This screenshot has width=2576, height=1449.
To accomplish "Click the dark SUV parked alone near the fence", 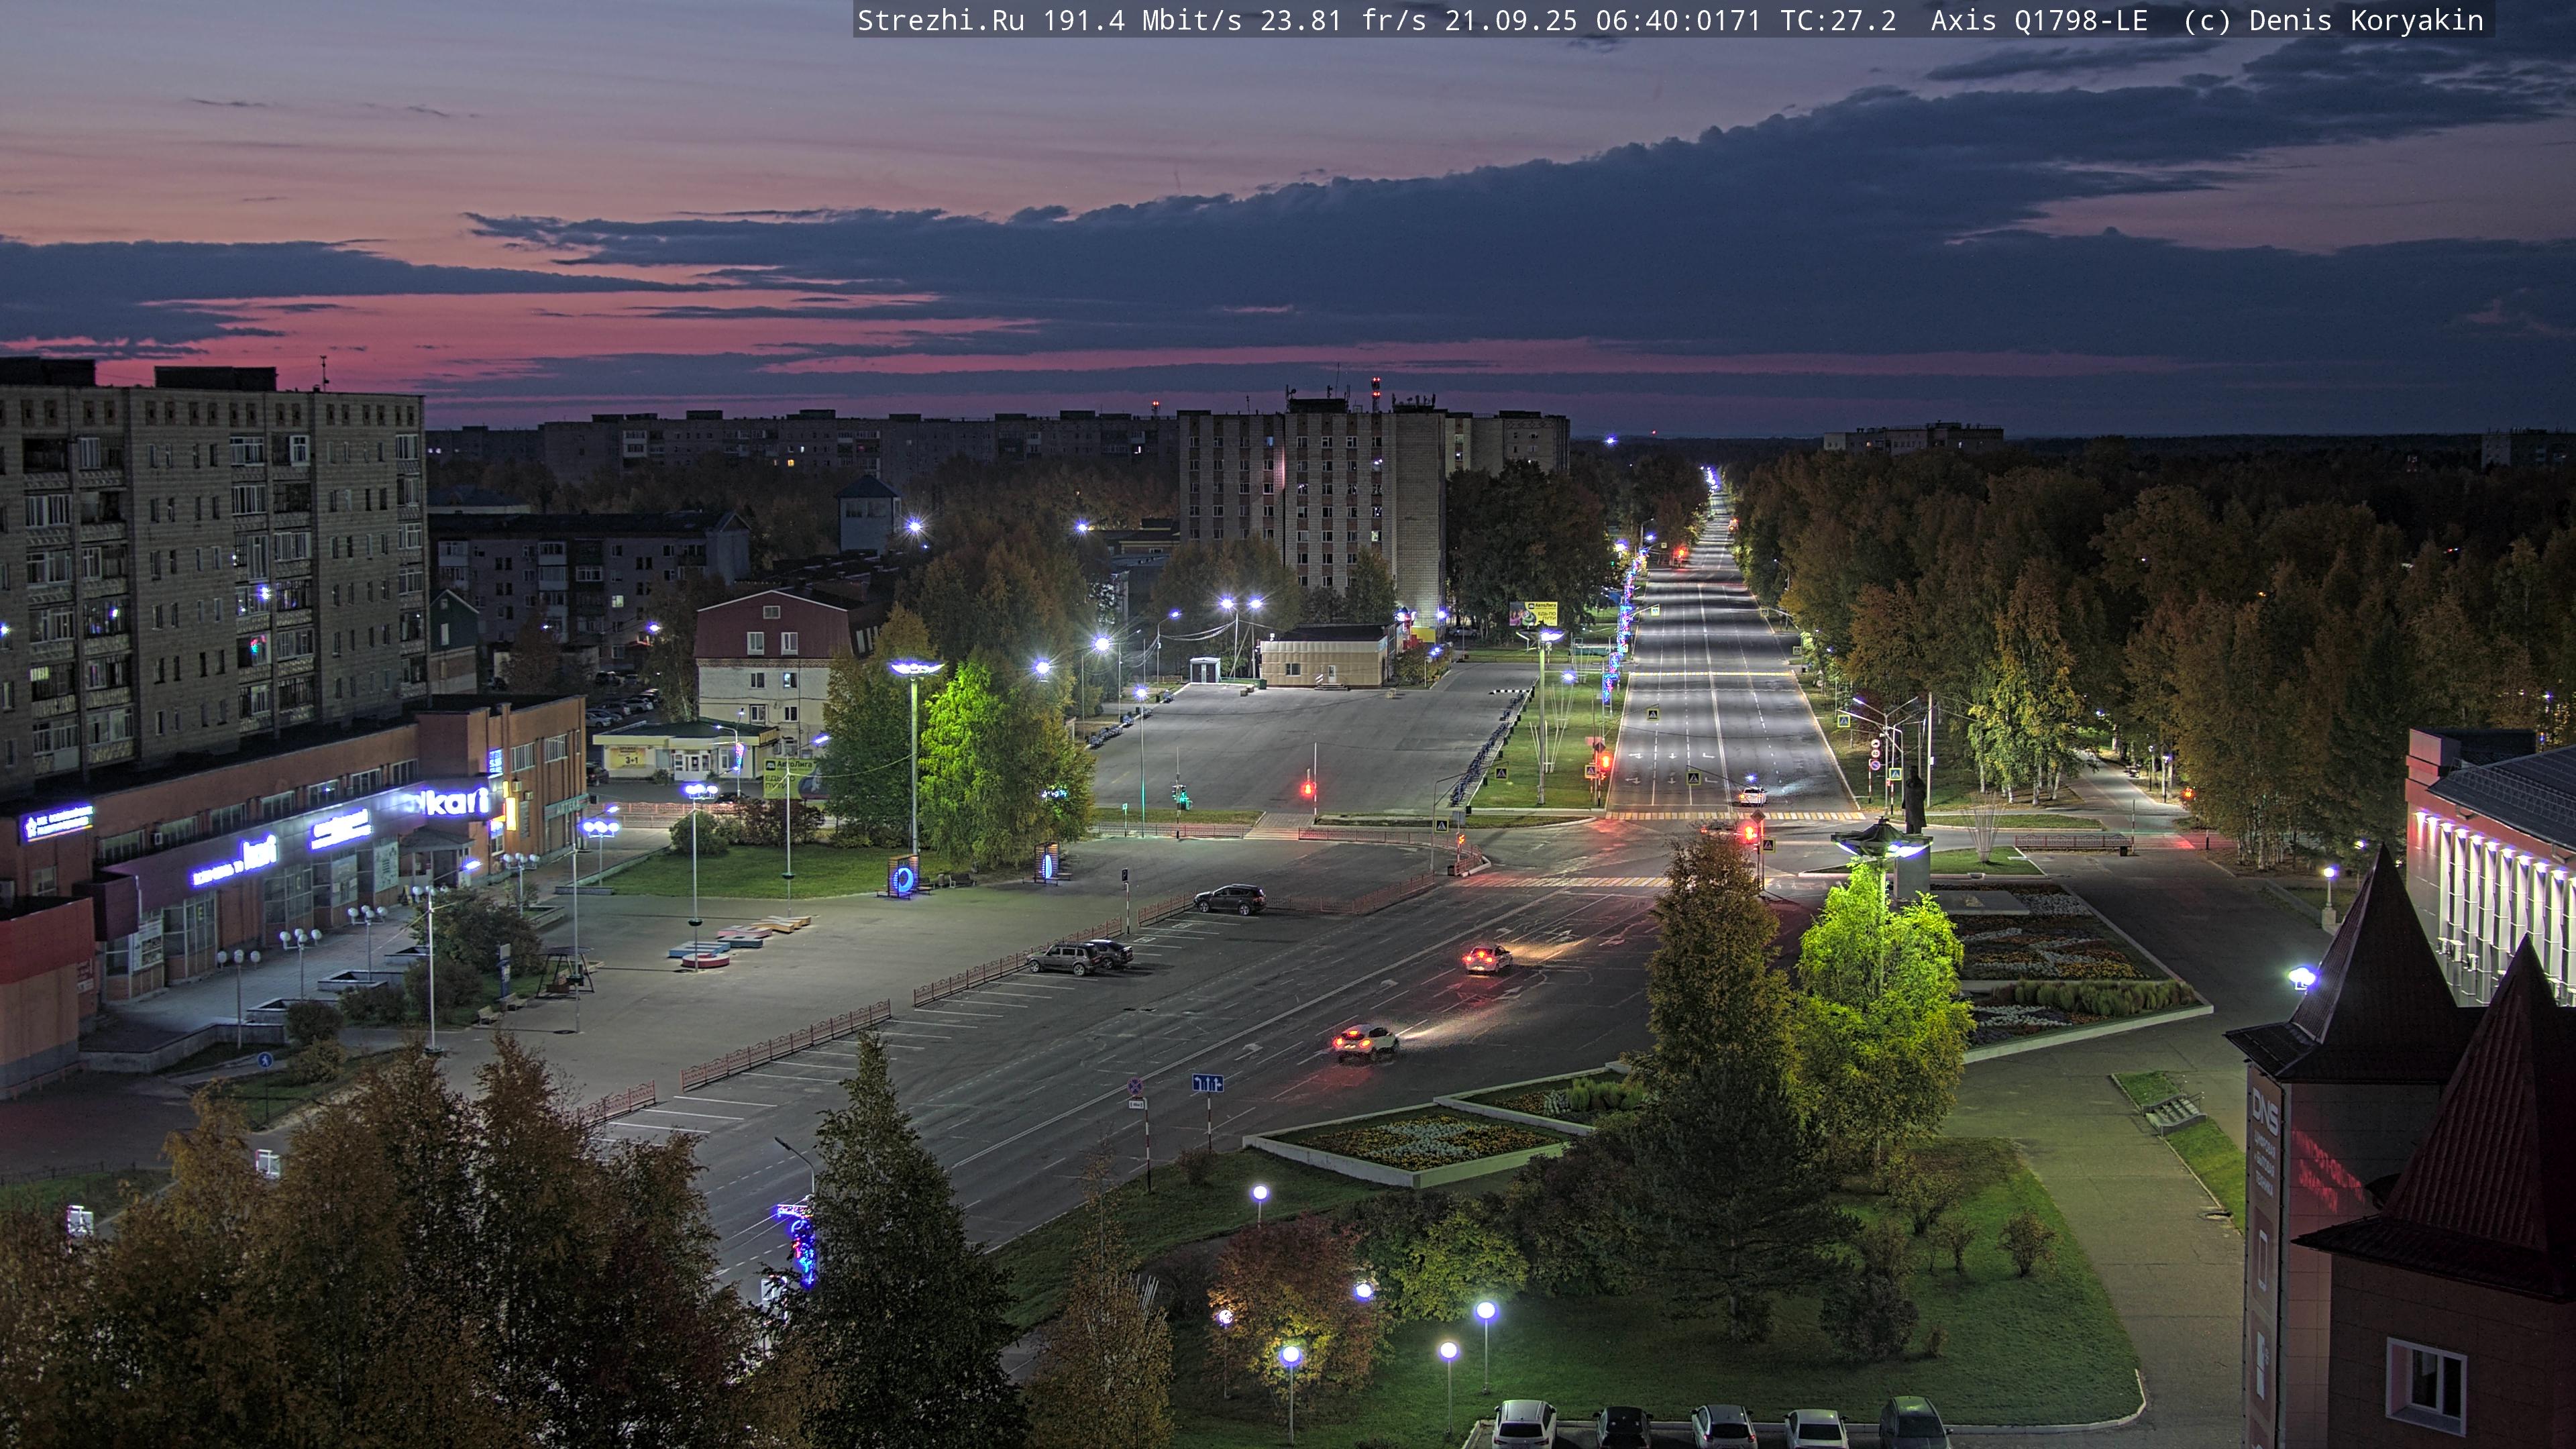I will coord(1229,899).
